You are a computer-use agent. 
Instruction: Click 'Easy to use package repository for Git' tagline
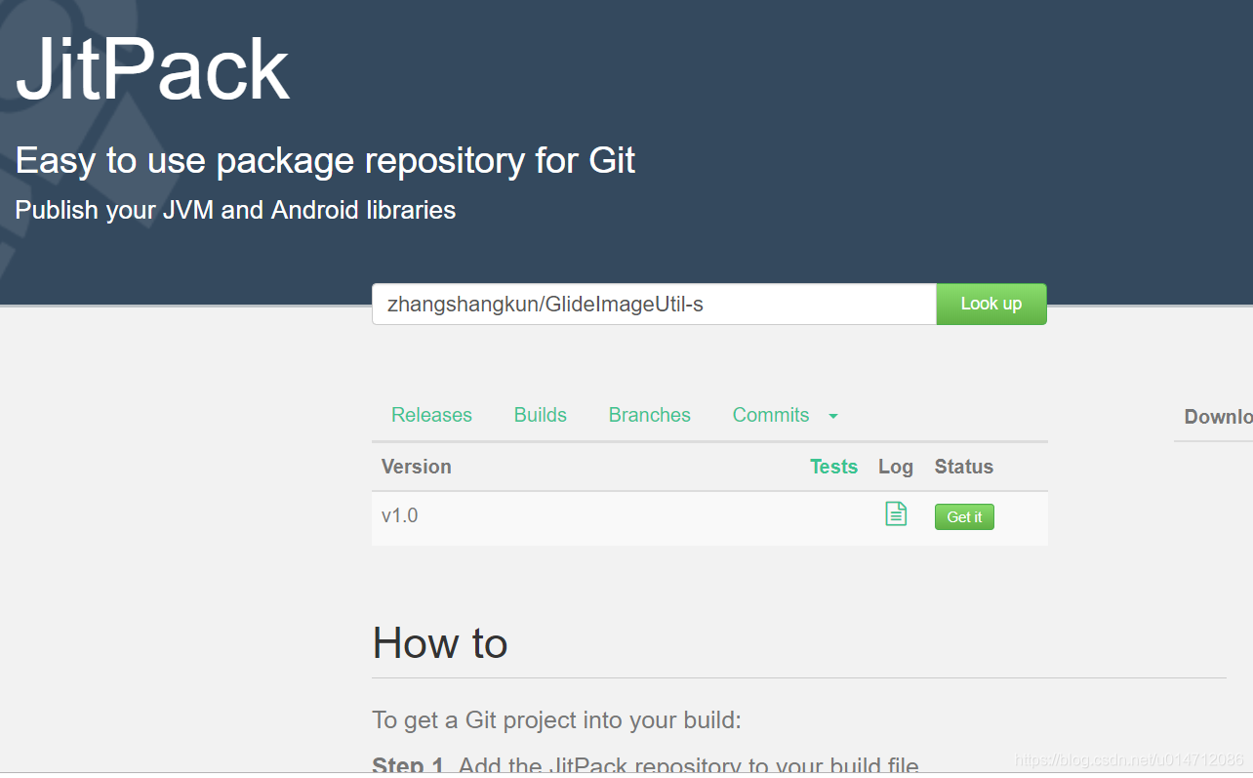coord(325,160)
